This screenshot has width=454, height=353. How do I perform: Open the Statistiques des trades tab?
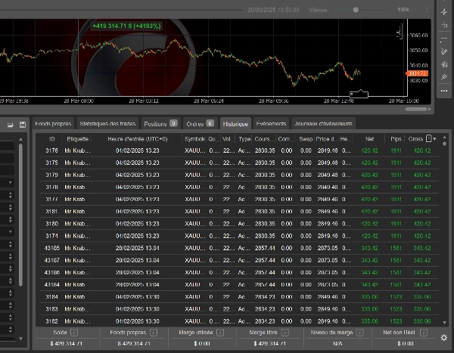click(107, 124)
